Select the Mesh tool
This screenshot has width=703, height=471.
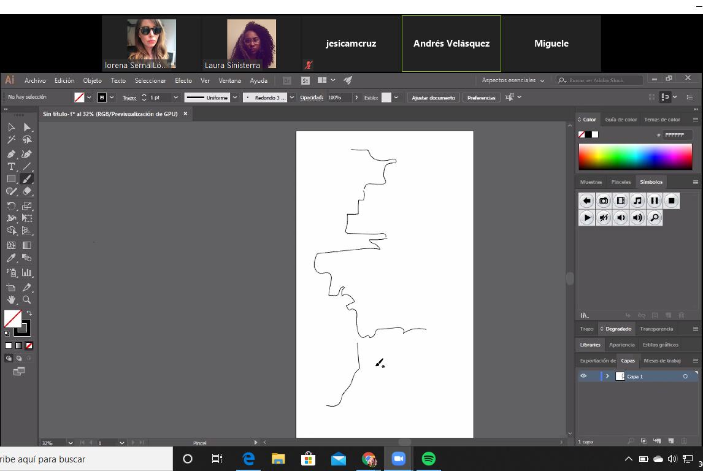pyautogui.click(x=11, y=245)
